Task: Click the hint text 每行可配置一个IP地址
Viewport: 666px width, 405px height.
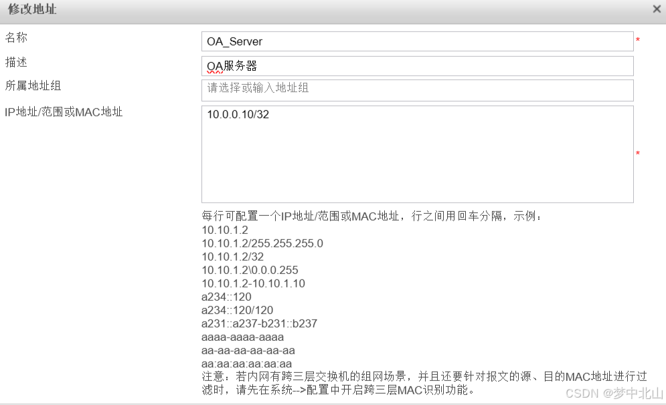Action: (x=372, y=217)
